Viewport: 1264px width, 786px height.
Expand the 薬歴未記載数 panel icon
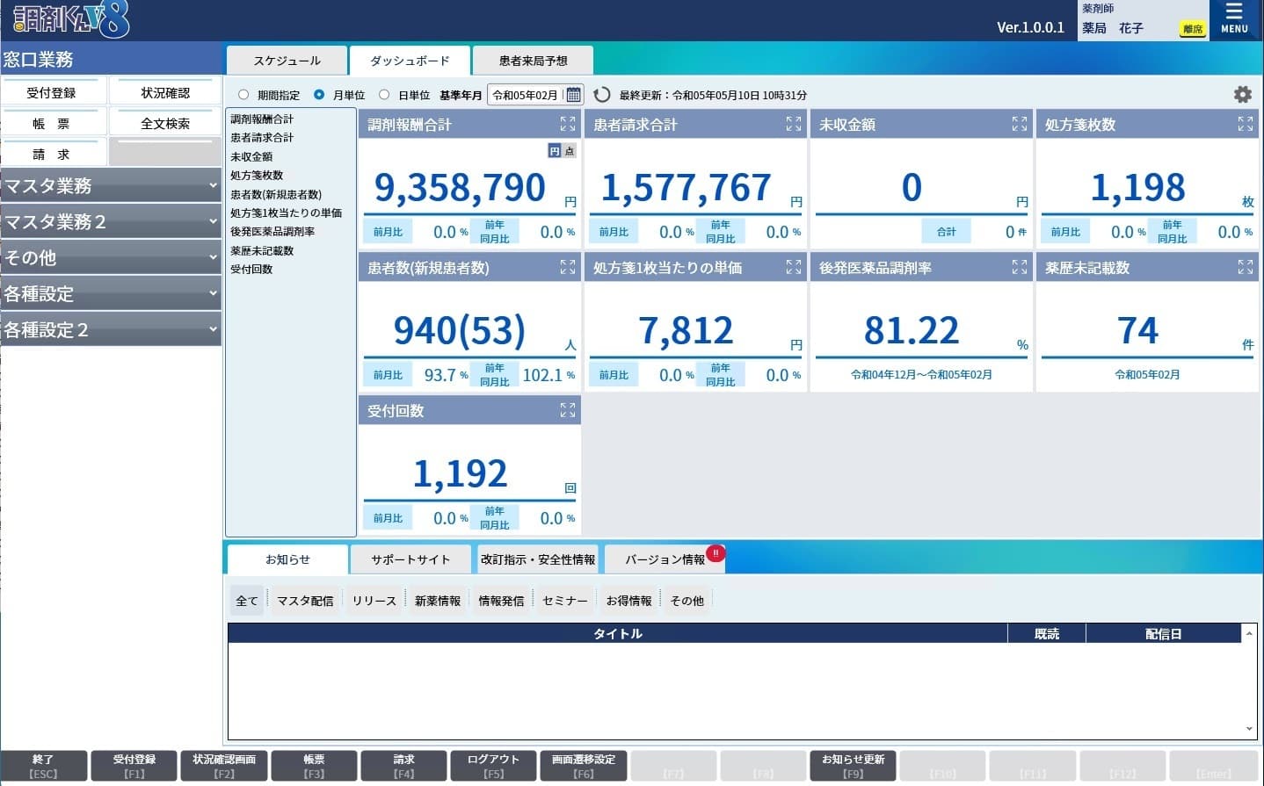click(x=1246, y=267)
